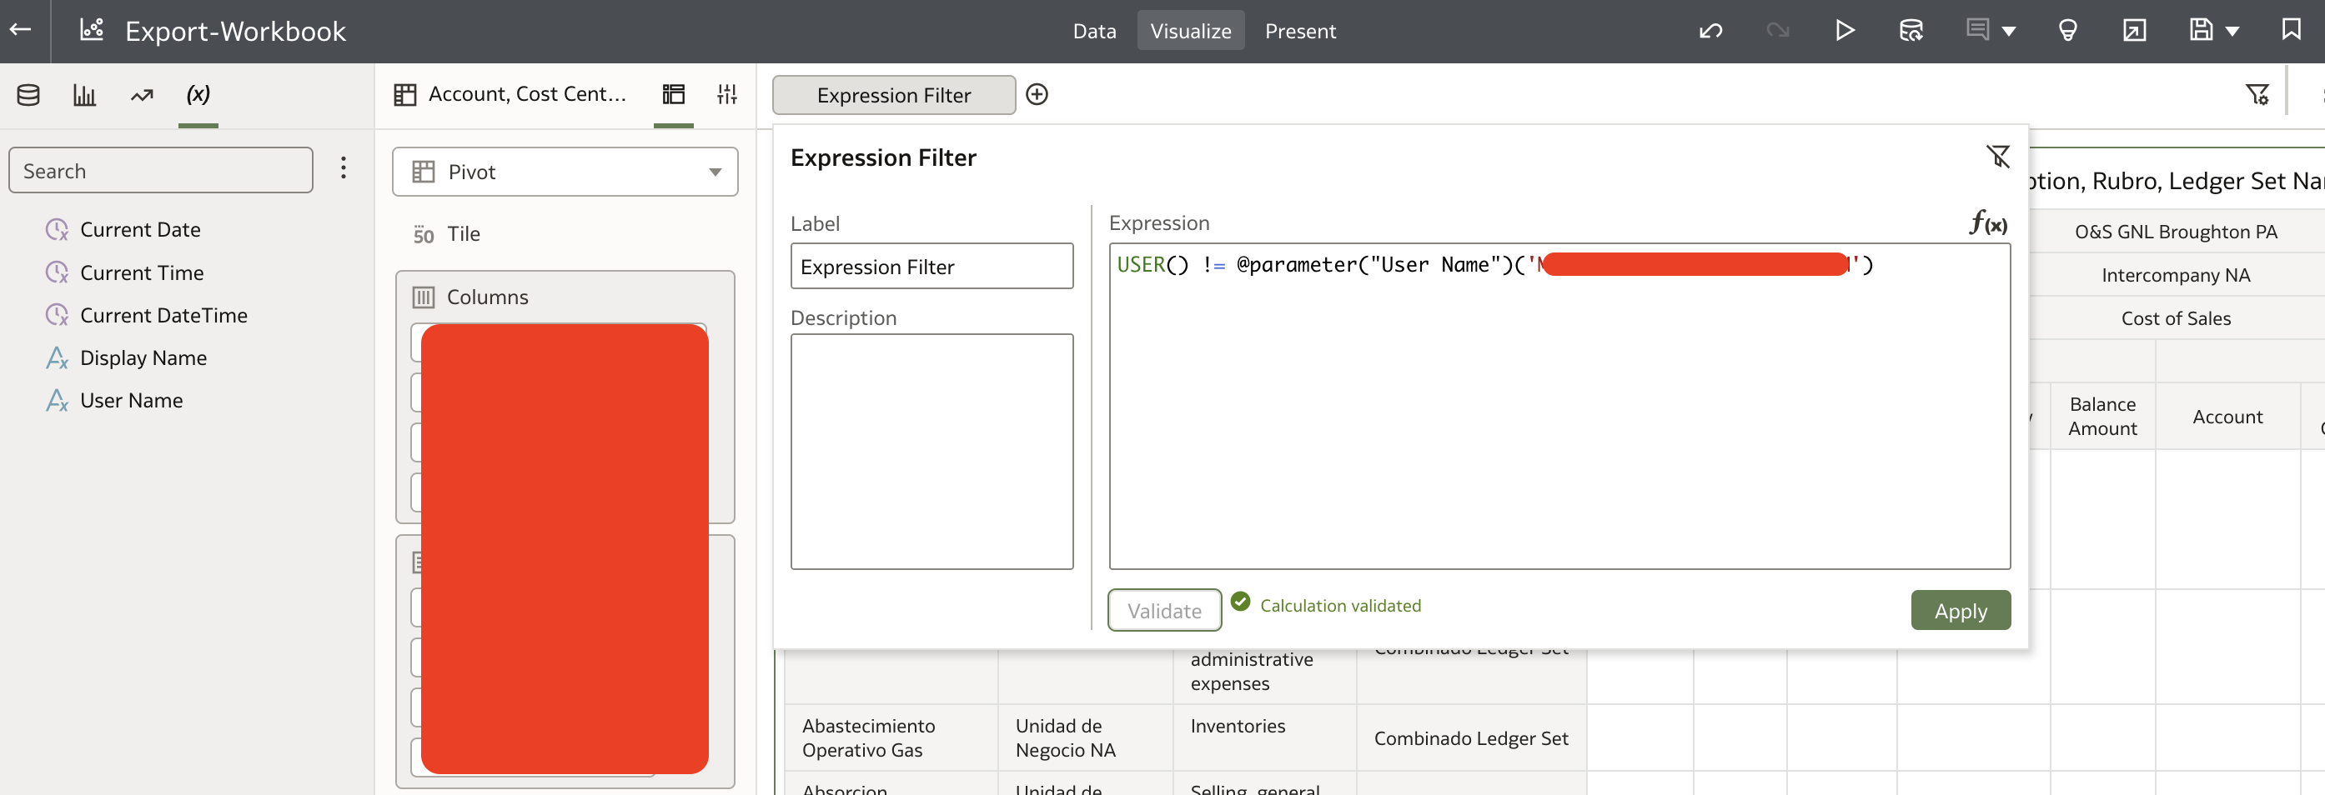Click the Account, Cost Cent... visualization title
This screenshot has width=2325, height=795.
click(527, 94)
